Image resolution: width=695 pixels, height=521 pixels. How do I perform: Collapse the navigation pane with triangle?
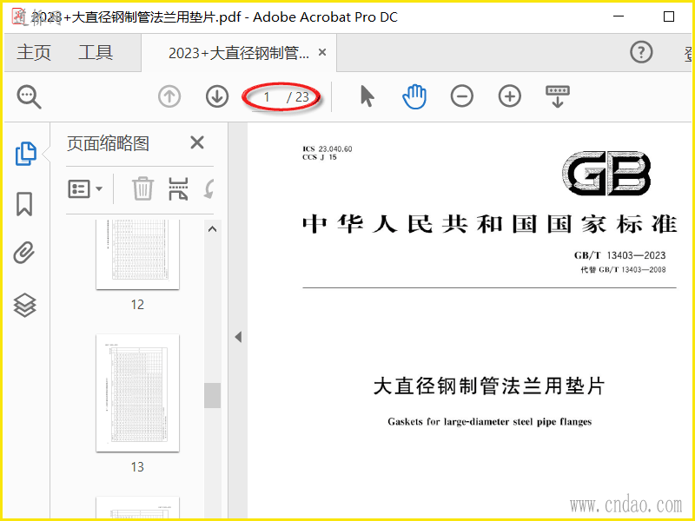(238, 337)
